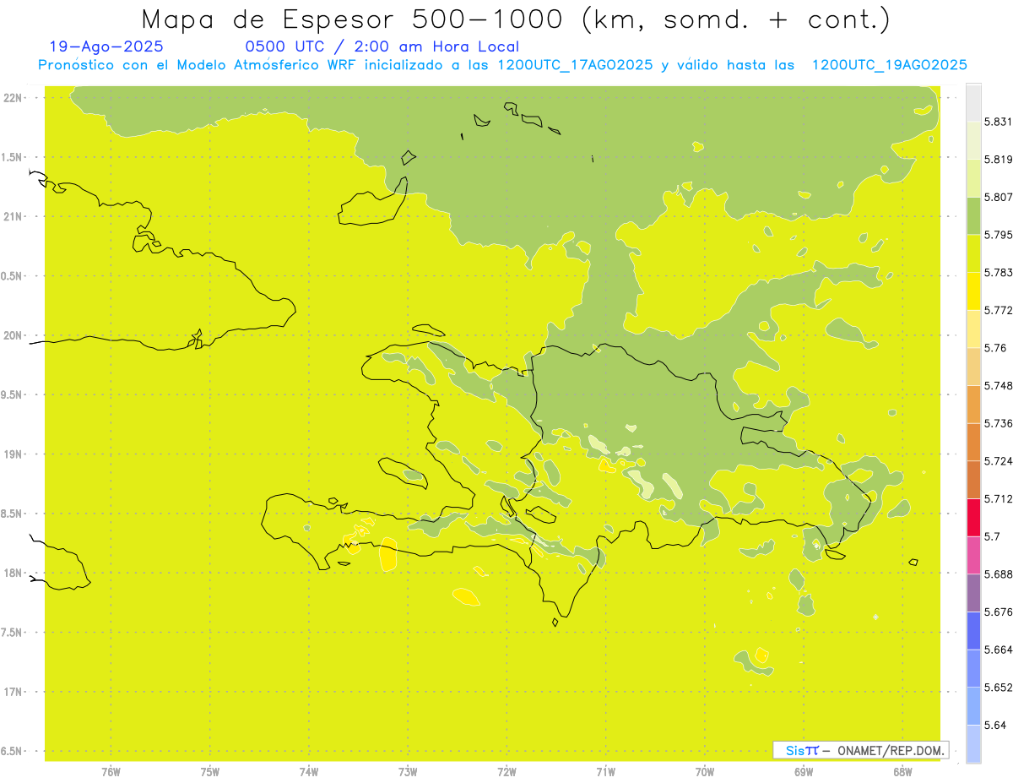The width and height of the screenshot is (1013, 783).
Task: Click the colorbar value 5.64
Action: coord(995,725)
